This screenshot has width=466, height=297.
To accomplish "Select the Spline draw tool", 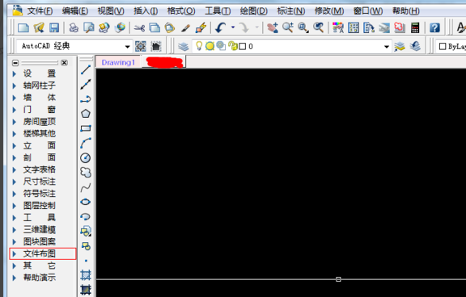I will [86, 187].
